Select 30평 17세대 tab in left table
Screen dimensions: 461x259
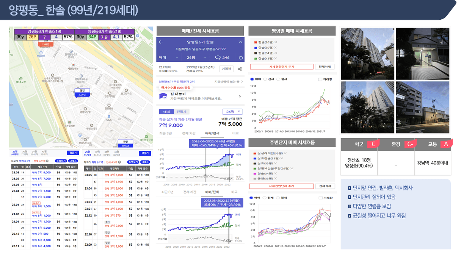coord(24,153)
